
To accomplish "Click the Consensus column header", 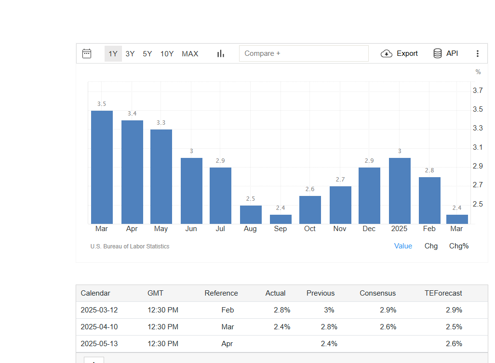I will point(377,293).
